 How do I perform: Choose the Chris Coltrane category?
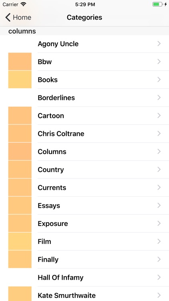click(84, 134)
